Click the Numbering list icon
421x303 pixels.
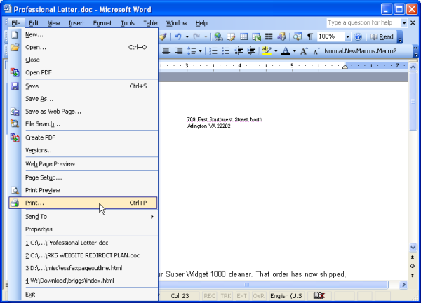click(213, 51)
